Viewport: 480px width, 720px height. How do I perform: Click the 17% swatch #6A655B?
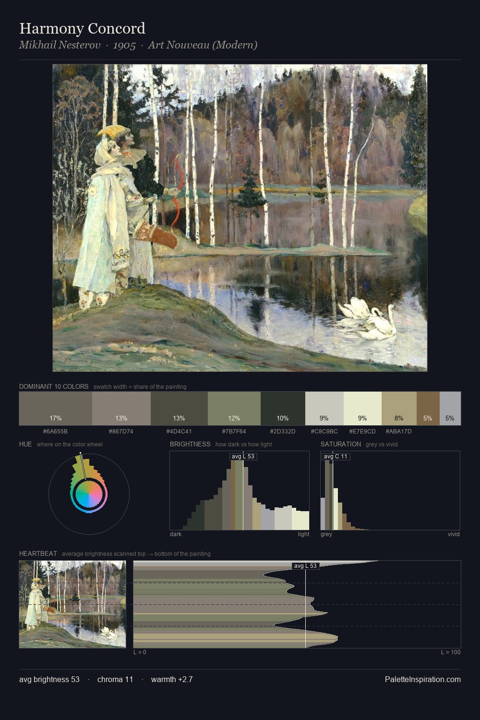click(56, 408)
